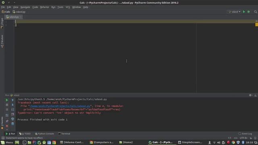Click the Chrome tray icon
Screen dimensions: 258x145
[233, 143]
